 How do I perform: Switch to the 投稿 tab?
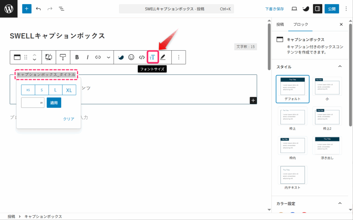coord(280,24)
